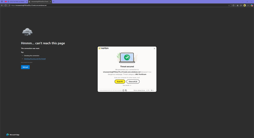Go to previous Norton detection
This screenshot has width=254, height=138.
(x=147, y=90)
